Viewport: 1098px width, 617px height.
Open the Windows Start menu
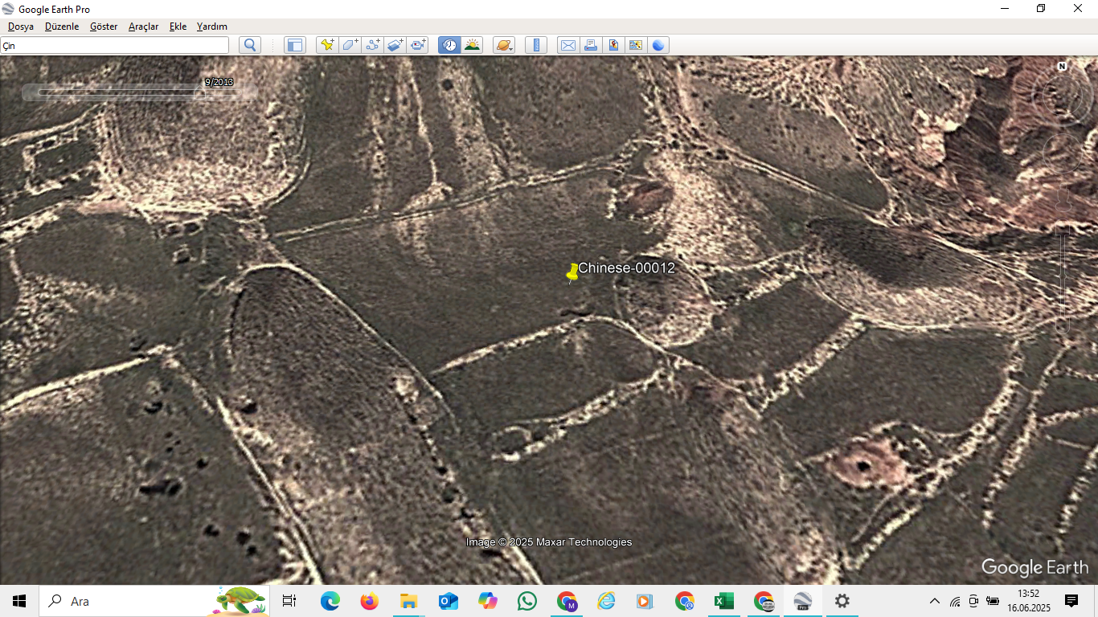pos(19,601)
